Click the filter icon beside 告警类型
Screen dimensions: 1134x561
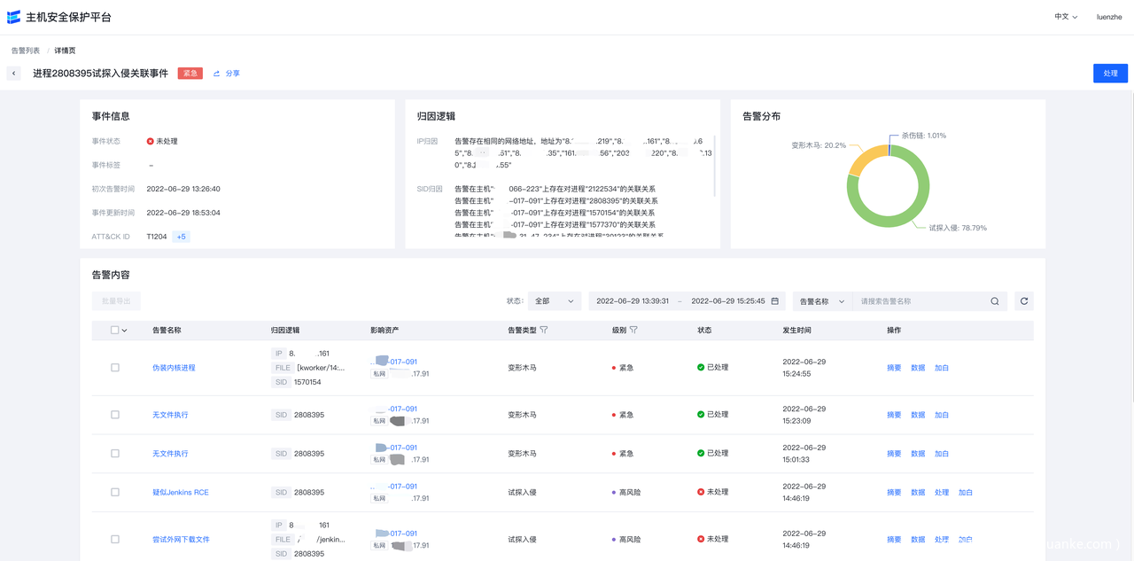click(544, 330)
